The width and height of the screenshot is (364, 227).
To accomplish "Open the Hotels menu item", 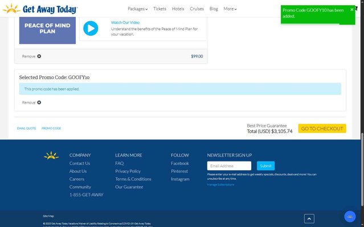I will click(x=178, y=9).
